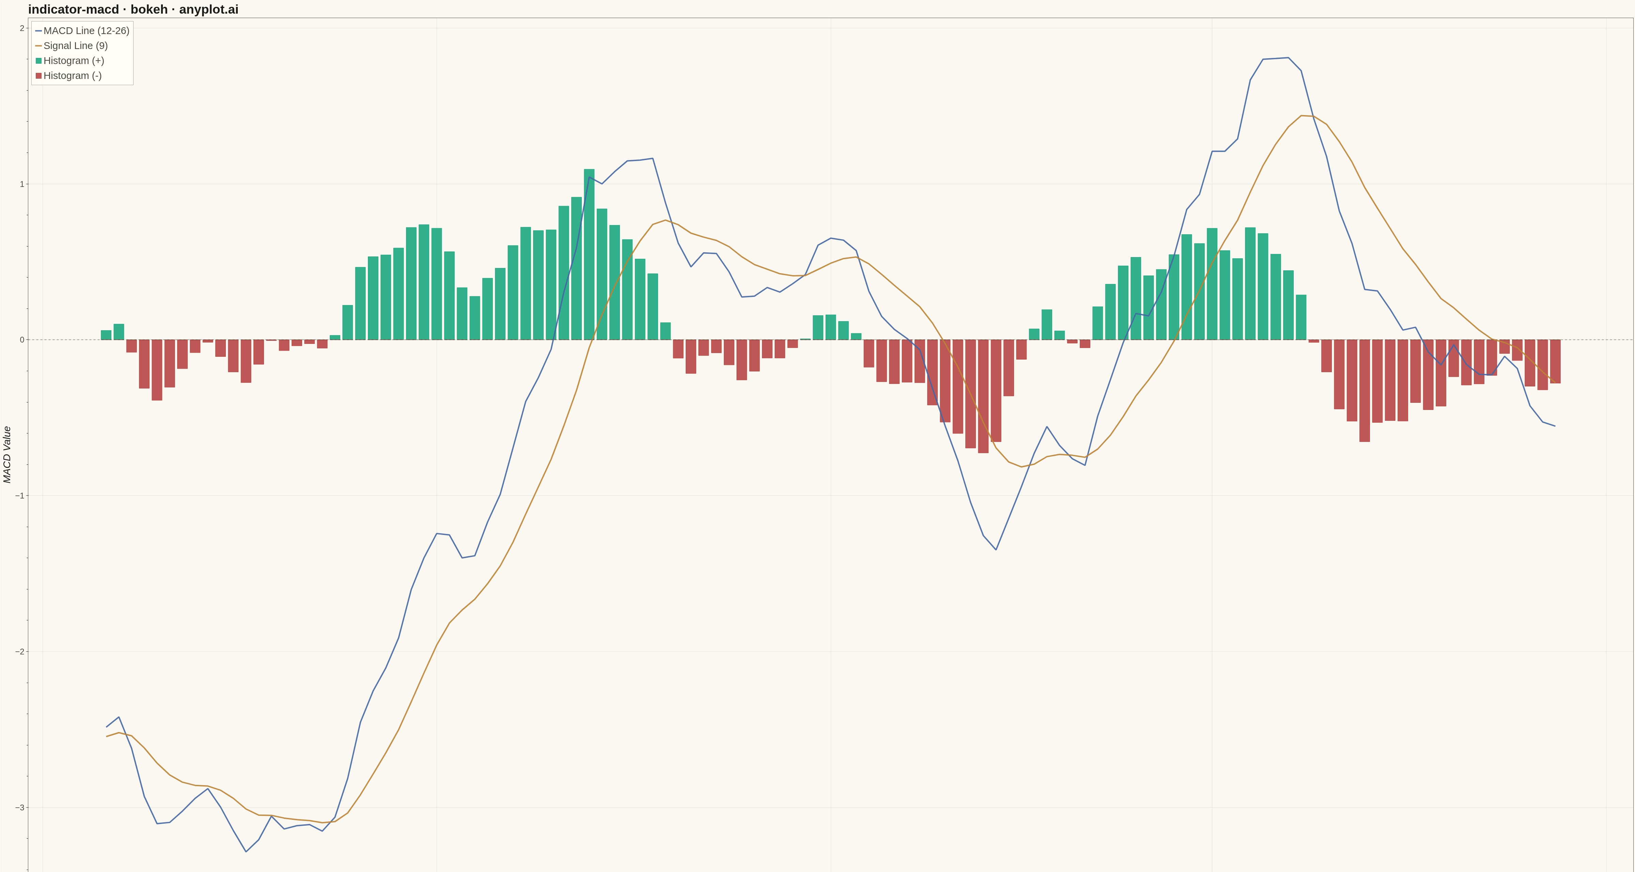Click the y-axis tick label -1
The width and height of the screenshot is (1635, 872).
pyautogui.click(x=20, y=496)
